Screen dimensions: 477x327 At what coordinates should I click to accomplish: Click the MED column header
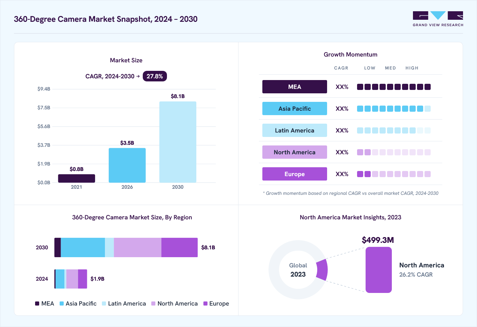(390, 68)
